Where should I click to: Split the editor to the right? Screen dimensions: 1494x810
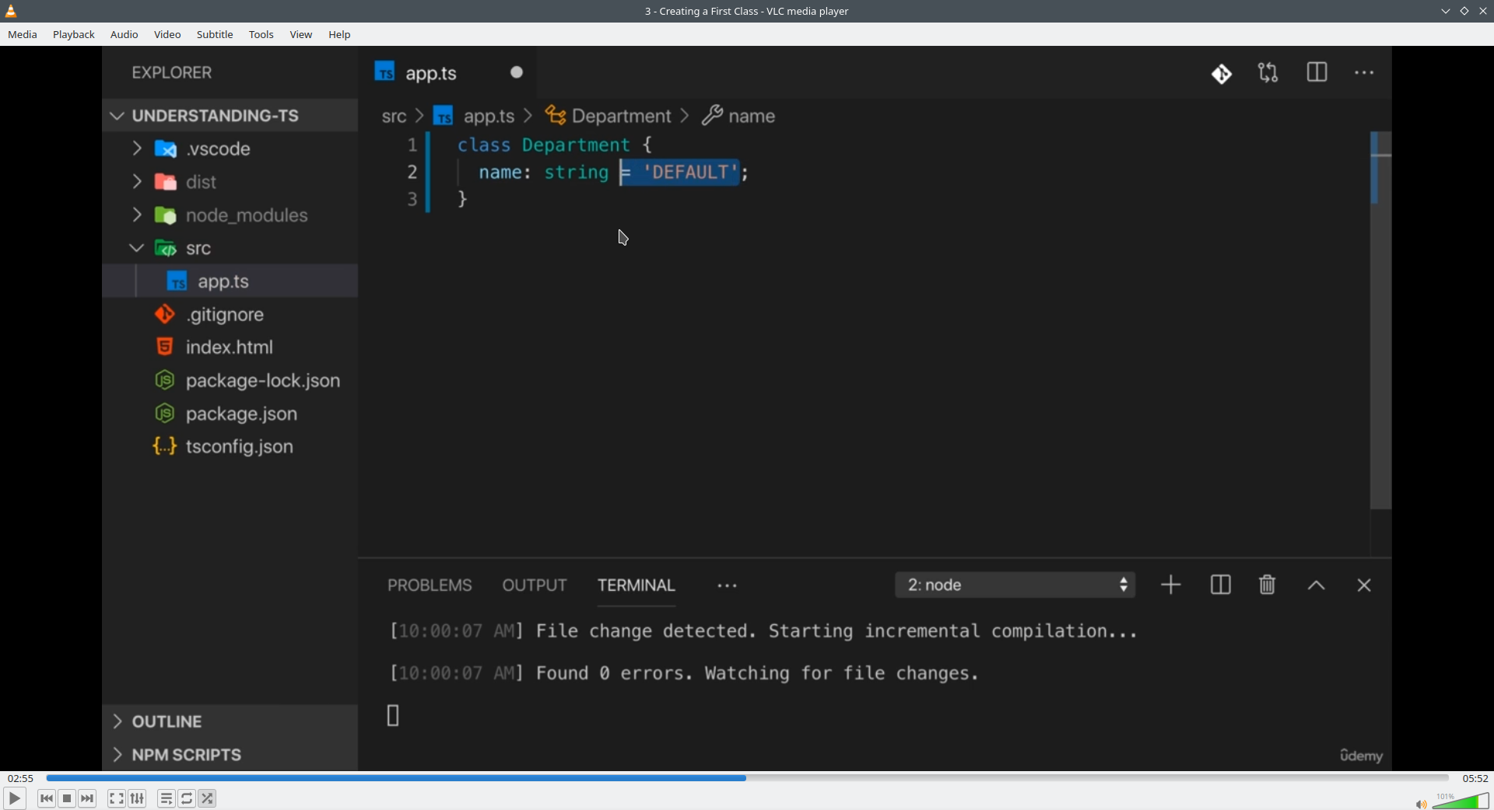click(x=1317, y=72)
